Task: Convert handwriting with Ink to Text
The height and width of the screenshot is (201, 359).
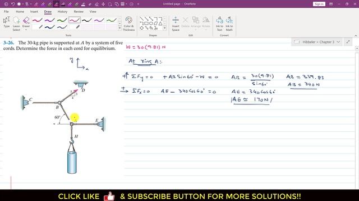Action: pyautogui.click(x=219, y=23)
